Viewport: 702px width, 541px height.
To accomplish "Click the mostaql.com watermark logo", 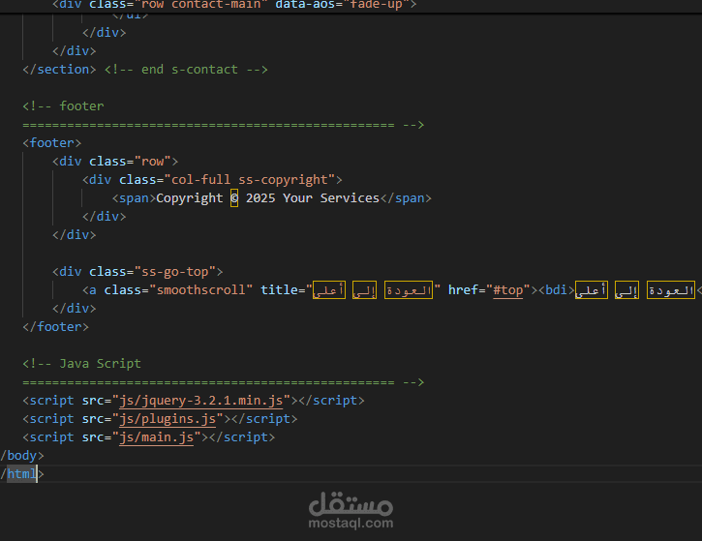I will coord(351,510).
